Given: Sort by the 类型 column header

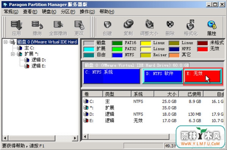Looking at the screenshot, I should click(117, 94).
